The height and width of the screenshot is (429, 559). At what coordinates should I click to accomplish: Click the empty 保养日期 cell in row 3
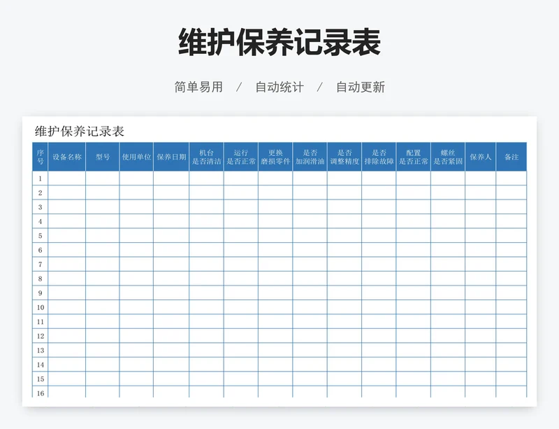171,207
